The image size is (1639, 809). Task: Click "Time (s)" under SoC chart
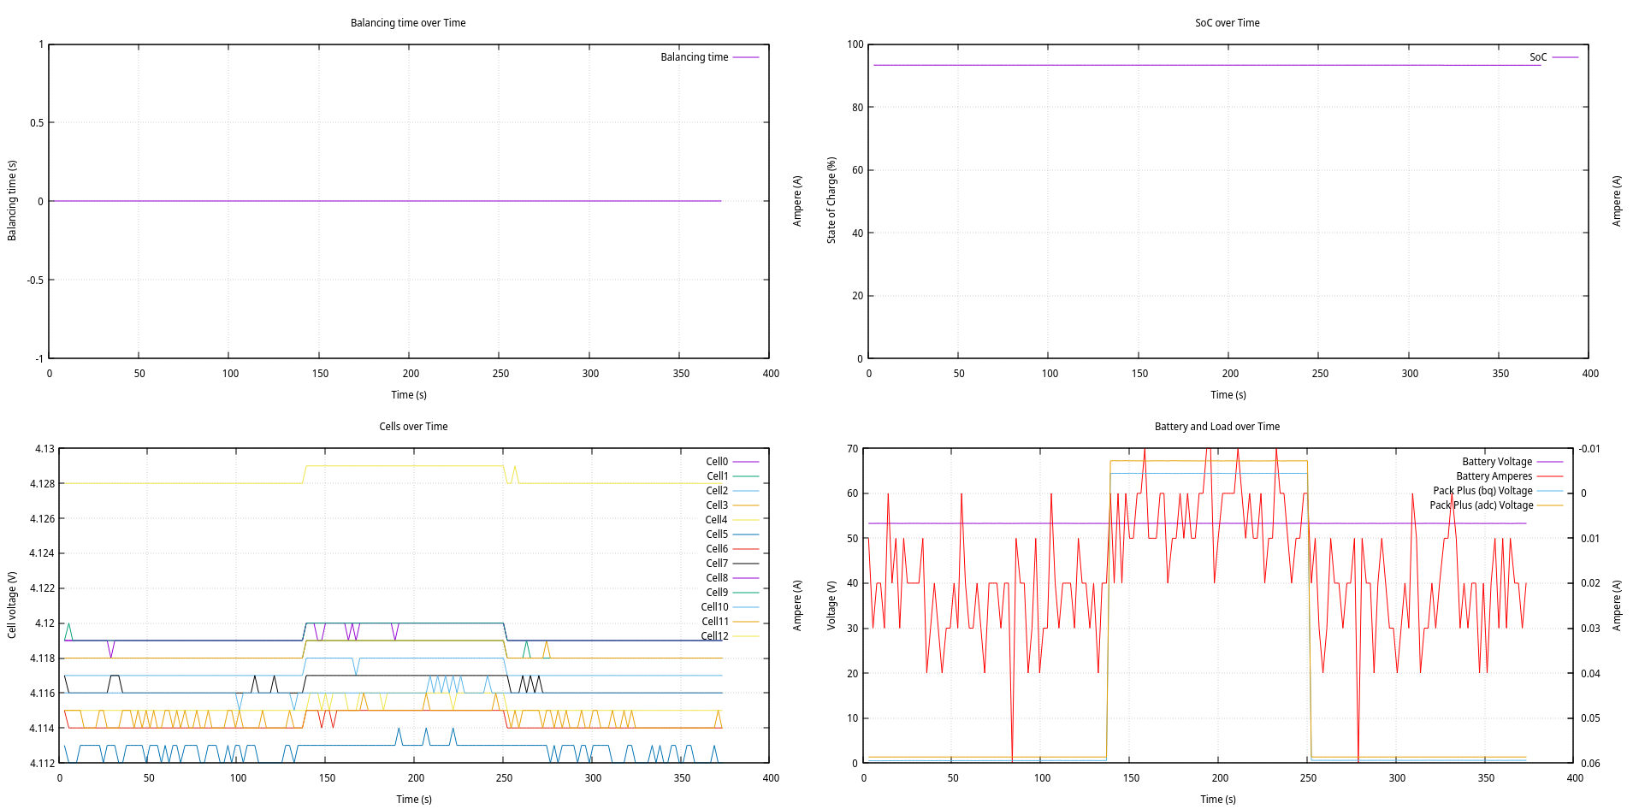[1228, 395]
